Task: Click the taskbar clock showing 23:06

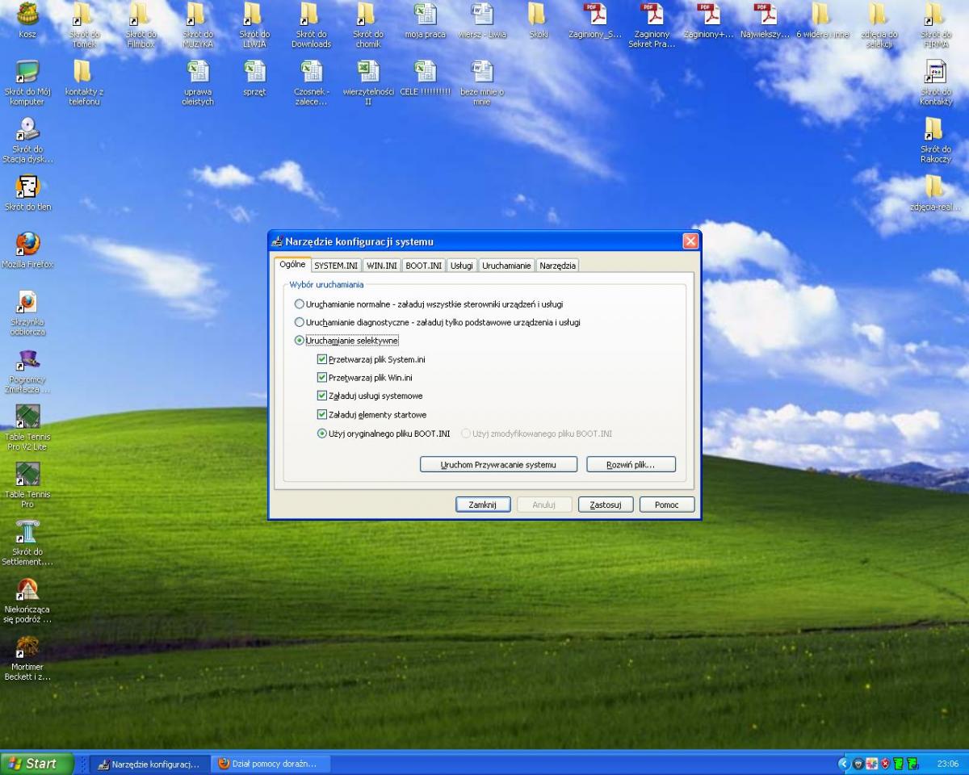Action: (x=947, y=764)
